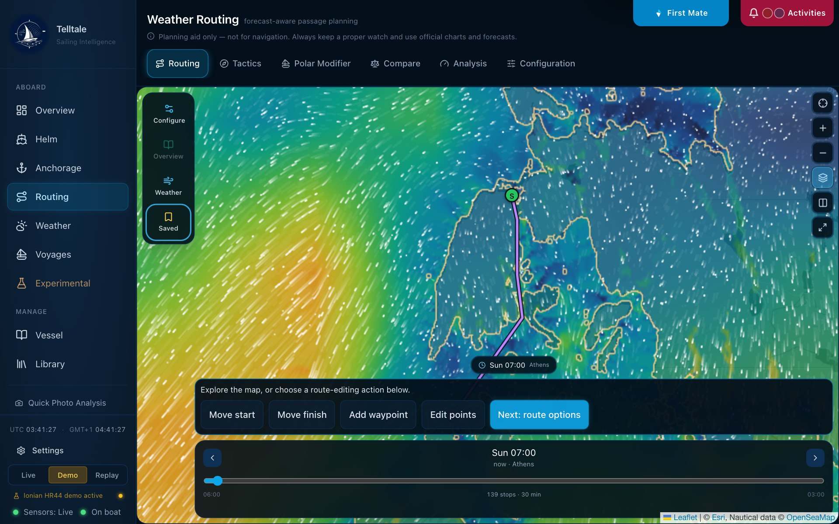This screenshot has height=524, width=839.
Task: Switch to Replay mode
Action: 107,475
